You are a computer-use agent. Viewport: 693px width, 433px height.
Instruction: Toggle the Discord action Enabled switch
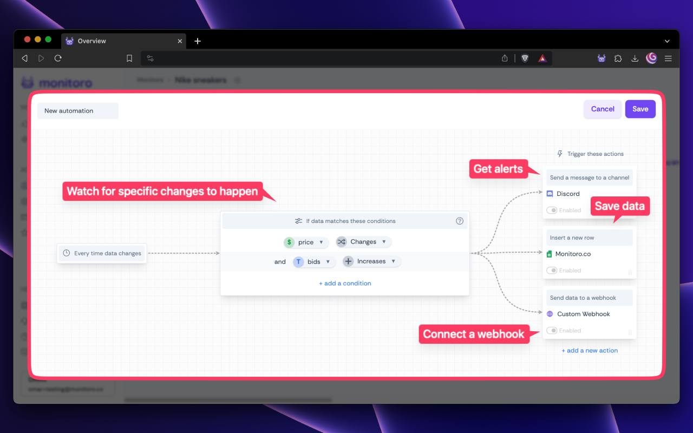(x=552, y=211)
